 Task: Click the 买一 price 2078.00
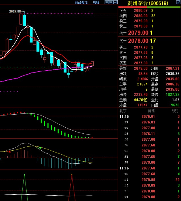pos(138,41)
